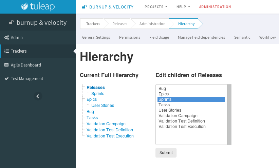Screen dimensions: 279x168
Task: Click the Releases breadcrumb
Action: [120, 24]
